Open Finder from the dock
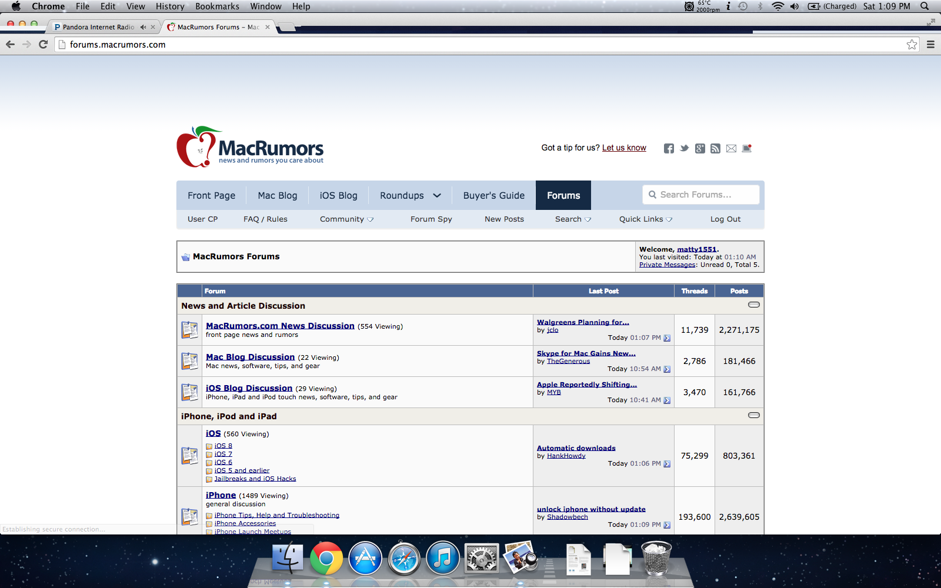The image size is (941, 588). [288, 558]
